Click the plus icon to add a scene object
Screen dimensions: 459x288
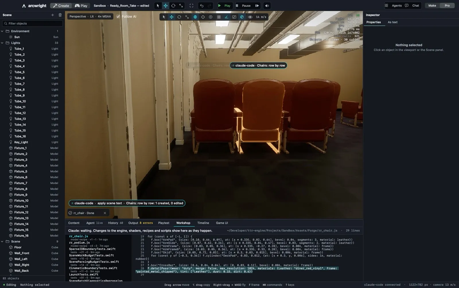click(52, 15)
